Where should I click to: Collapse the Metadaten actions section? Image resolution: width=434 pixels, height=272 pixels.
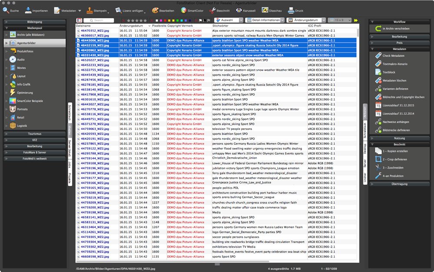coord(399,49)
